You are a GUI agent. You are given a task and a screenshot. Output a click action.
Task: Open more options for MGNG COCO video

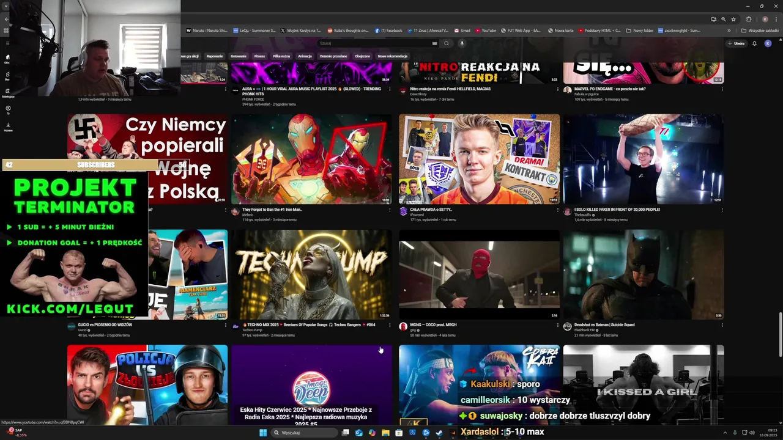click(557, 325)
